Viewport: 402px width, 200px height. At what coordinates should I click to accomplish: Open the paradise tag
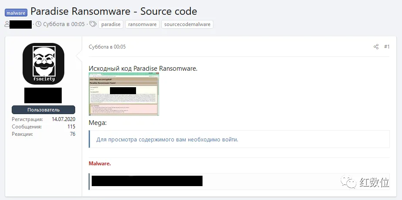pos(111,24)
